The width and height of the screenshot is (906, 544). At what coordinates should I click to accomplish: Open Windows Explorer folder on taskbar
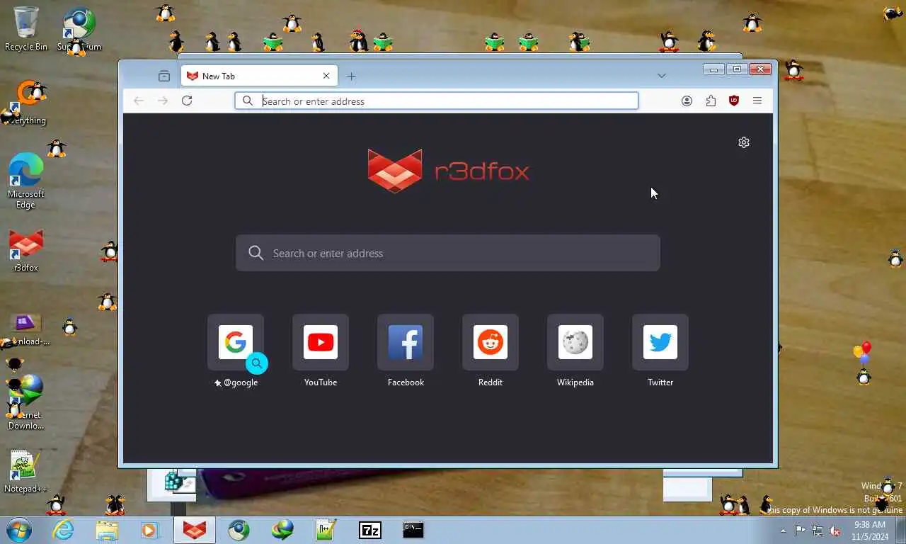(x=107, y=530)
